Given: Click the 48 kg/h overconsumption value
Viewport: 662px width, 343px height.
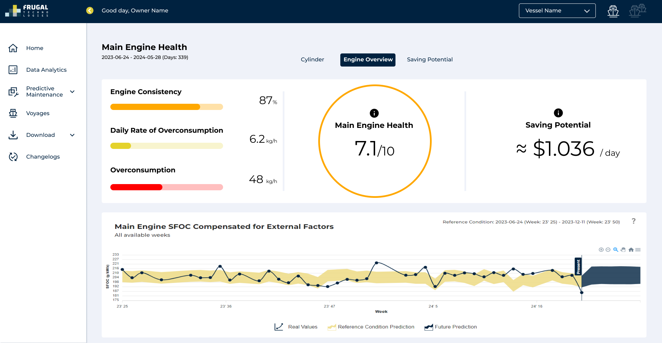Looking at the screenshot, I should point(263,179).
